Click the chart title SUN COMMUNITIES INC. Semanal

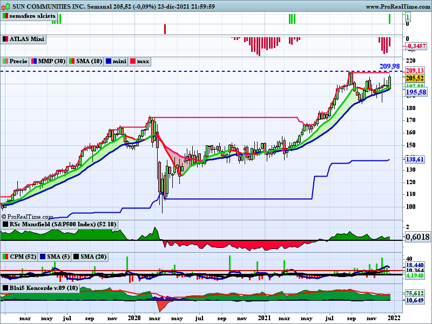point(62,6)
